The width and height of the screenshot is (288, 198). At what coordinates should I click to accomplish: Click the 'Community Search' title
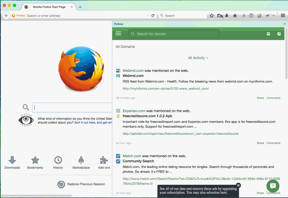[x=138, y=161]
